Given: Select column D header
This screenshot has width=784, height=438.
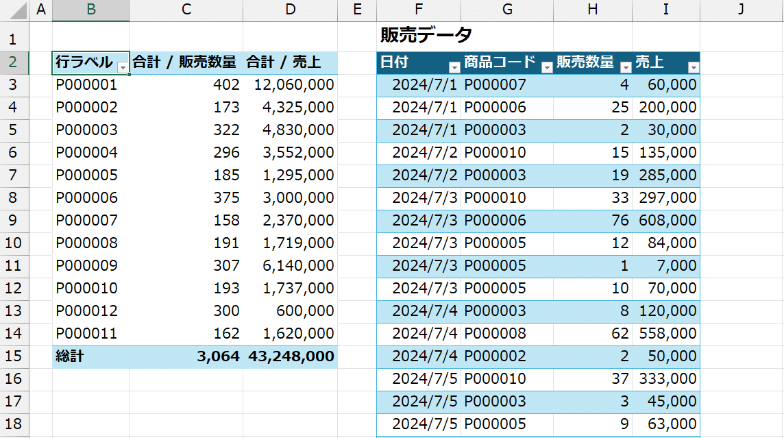Looking at the screenshot, I should (291, 10).
